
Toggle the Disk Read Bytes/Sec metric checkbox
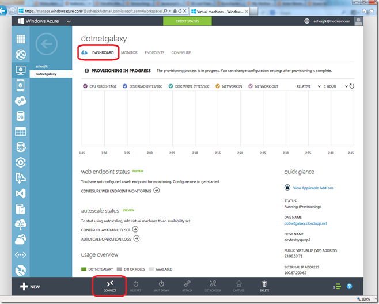[x=125, y=86]
